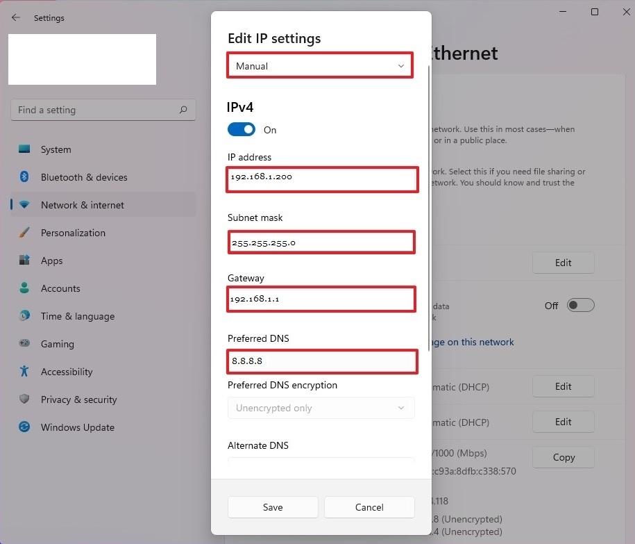Cancel the Edit IP settings dialog
This screenshot has height=544, width=635.
[x=369, y=507]
